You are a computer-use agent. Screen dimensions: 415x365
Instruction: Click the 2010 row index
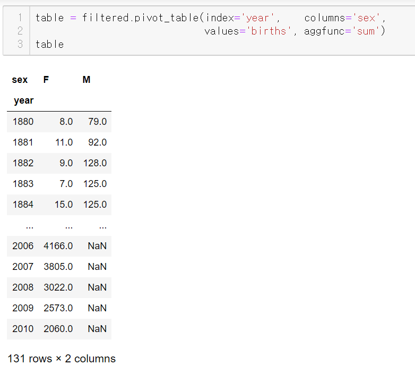[x=23, y=329]
